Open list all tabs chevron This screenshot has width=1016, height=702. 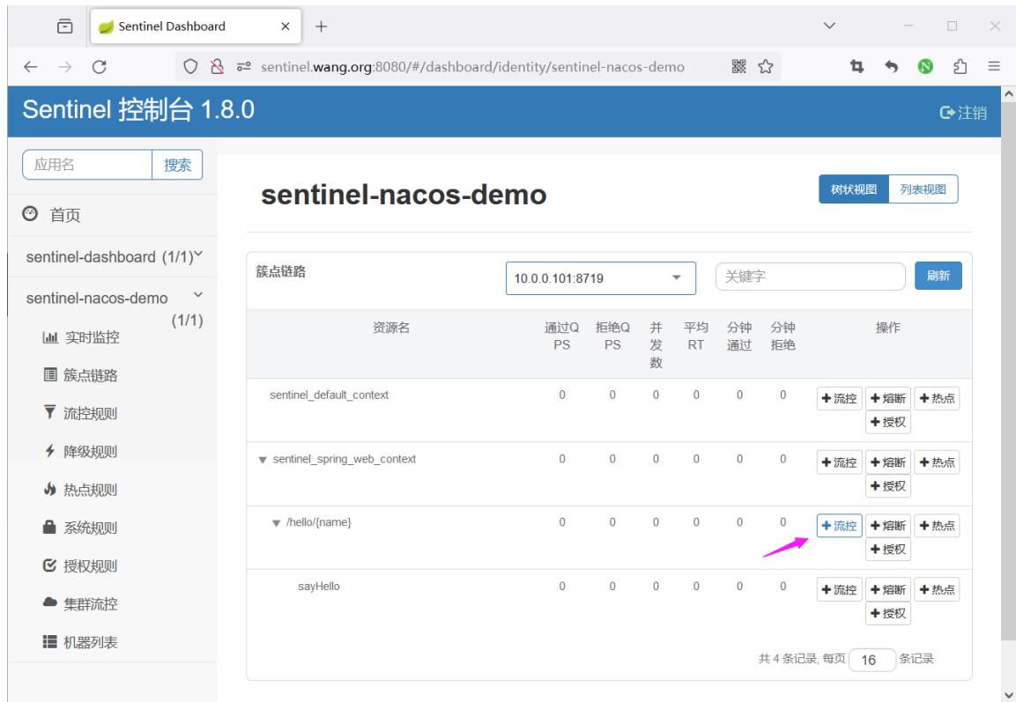(829, 26)
